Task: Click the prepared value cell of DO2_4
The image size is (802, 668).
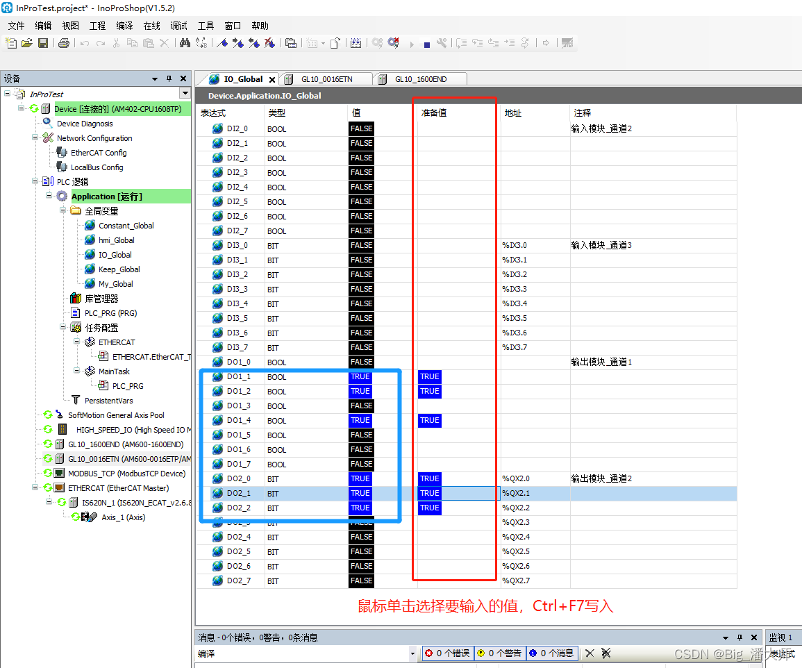Action: (458, 537)
